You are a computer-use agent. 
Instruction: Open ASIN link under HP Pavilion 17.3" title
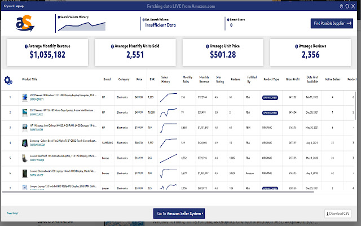point(37,99)
